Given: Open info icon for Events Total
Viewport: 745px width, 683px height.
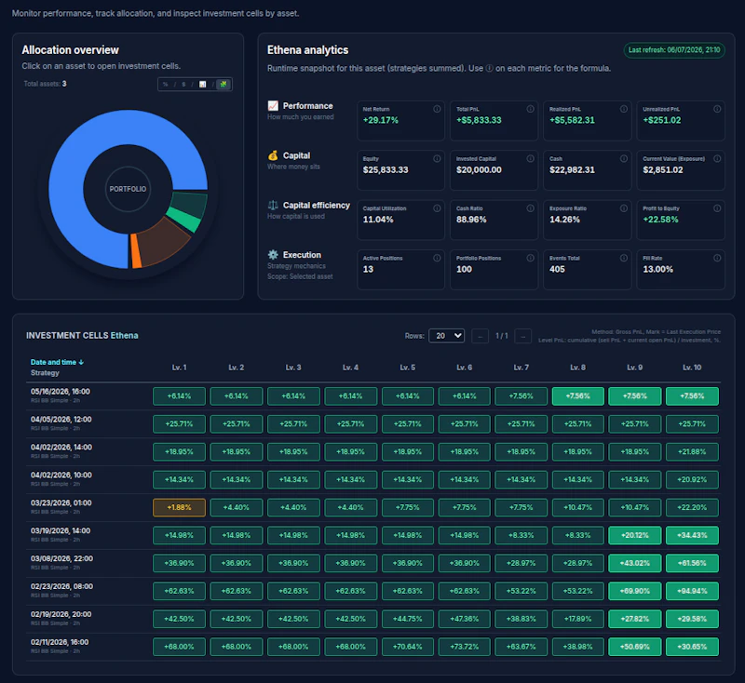Looking at the screenshot, I should (x=623, y=258).
